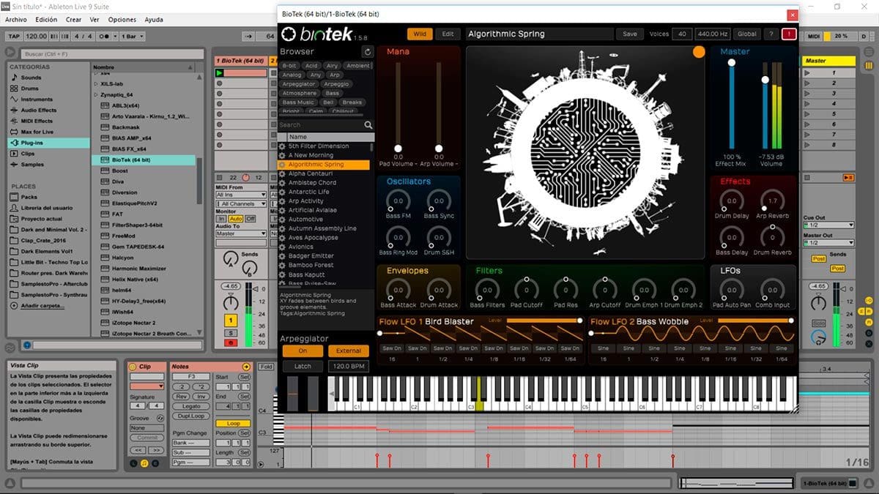Open the Archivo menu
This screenshot has height=494, width=879.
(x=16, y=20)
